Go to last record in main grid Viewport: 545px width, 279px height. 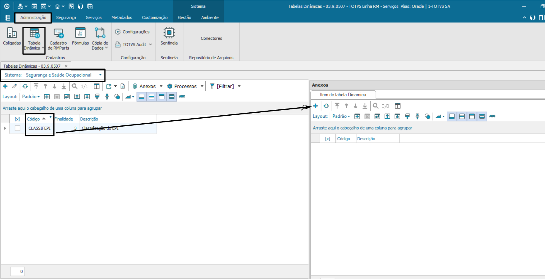click(64, 86)
